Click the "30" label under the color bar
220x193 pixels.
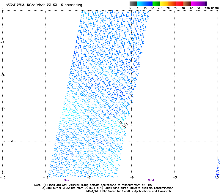pos(175,8)
